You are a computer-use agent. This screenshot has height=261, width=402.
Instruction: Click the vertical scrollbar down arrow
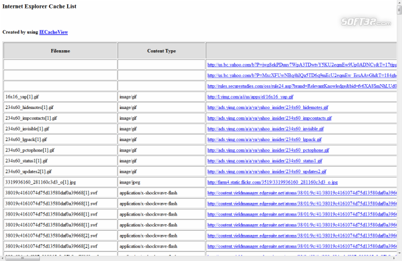pyautogui.click(x=399, y=253)
